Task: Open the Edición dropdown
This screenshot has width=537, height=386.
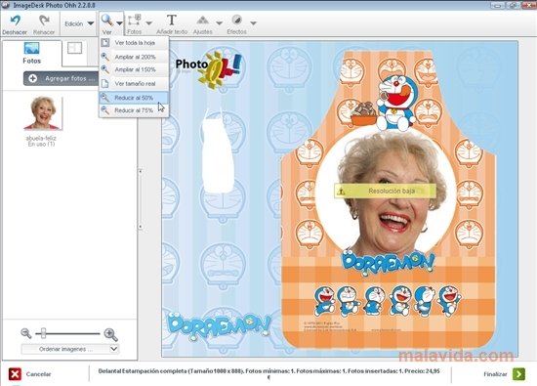Action: pos(79,23)
